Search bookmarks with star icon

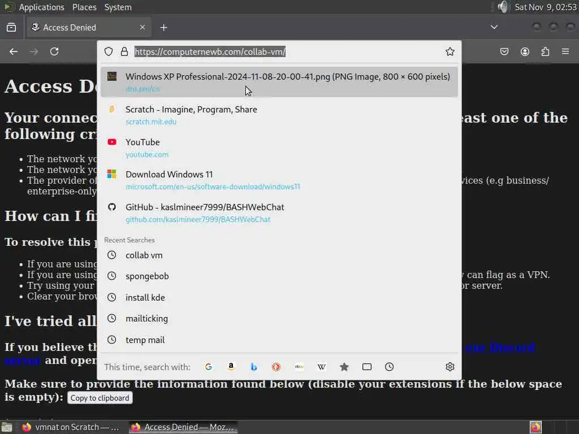344,367
